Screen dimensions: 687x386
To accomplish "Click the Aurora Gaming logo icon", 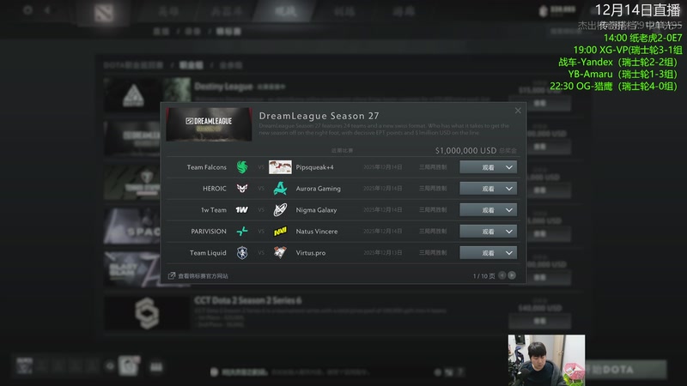I will 280,188.
